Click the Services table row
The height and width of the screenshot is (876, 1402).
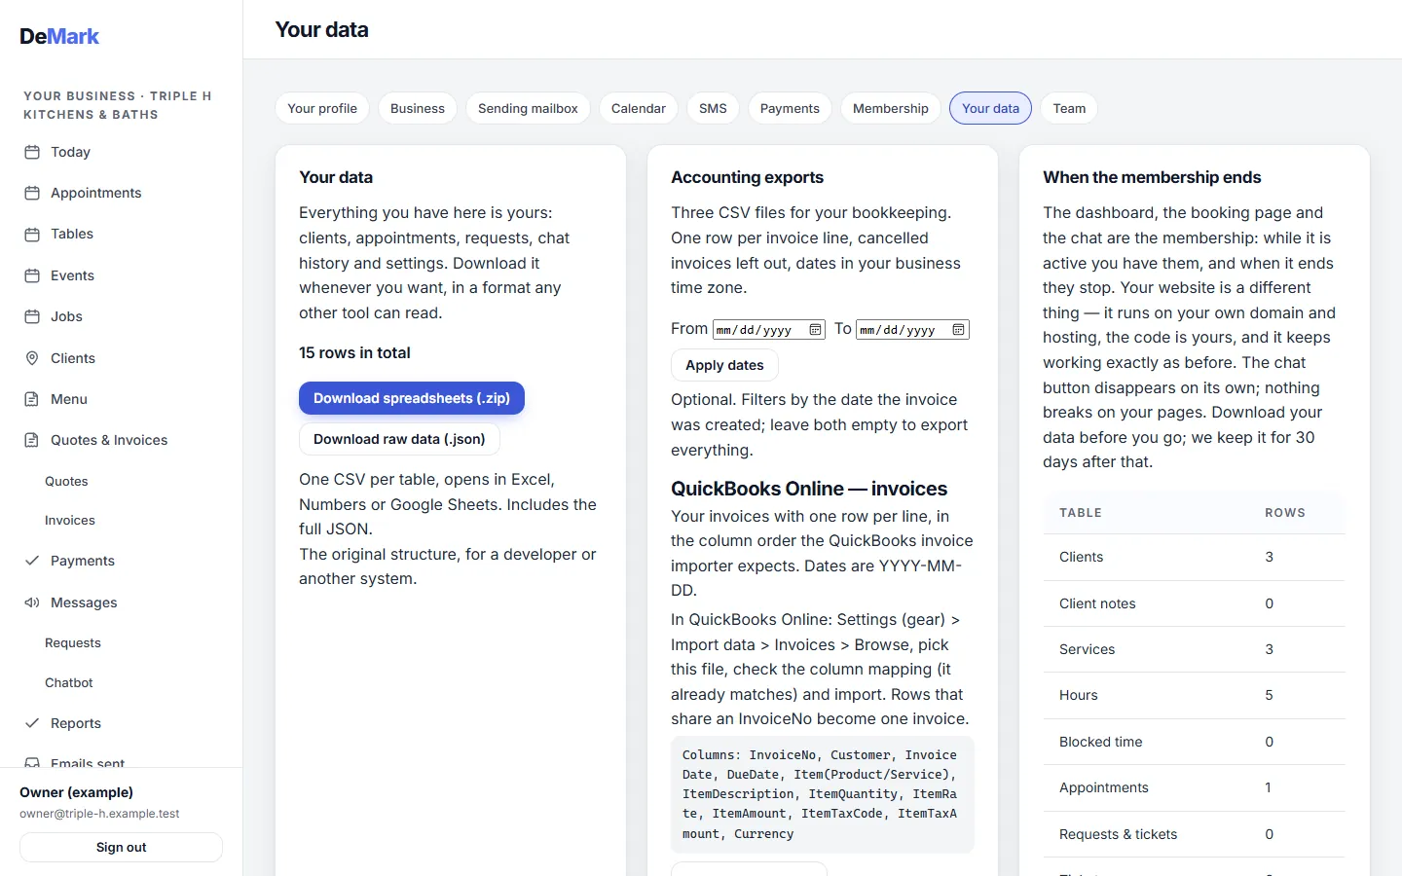tap(1195, 649)
